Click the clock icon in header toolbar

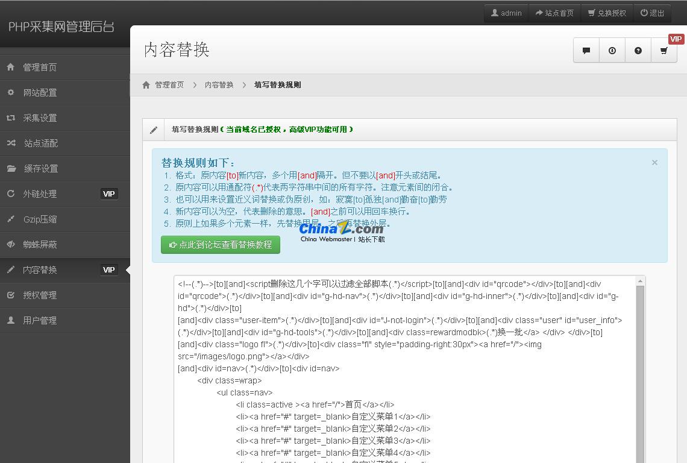(x=612, y=51)
